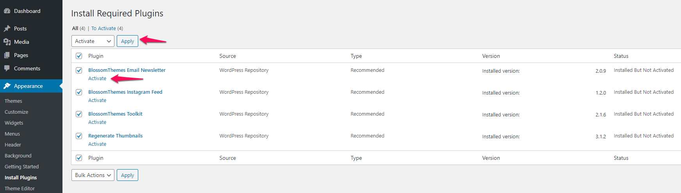Filter by To Activate (4) link
This screenshot has width=681, height=193.
point(107,28)
